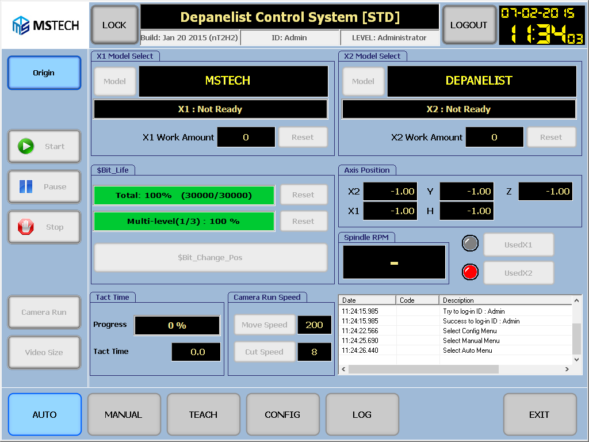The image size is (589, 442).
Task: Click the X2 Work Amount value field
Action: 494,137
